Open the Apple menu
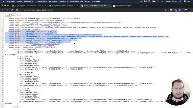 4,1
